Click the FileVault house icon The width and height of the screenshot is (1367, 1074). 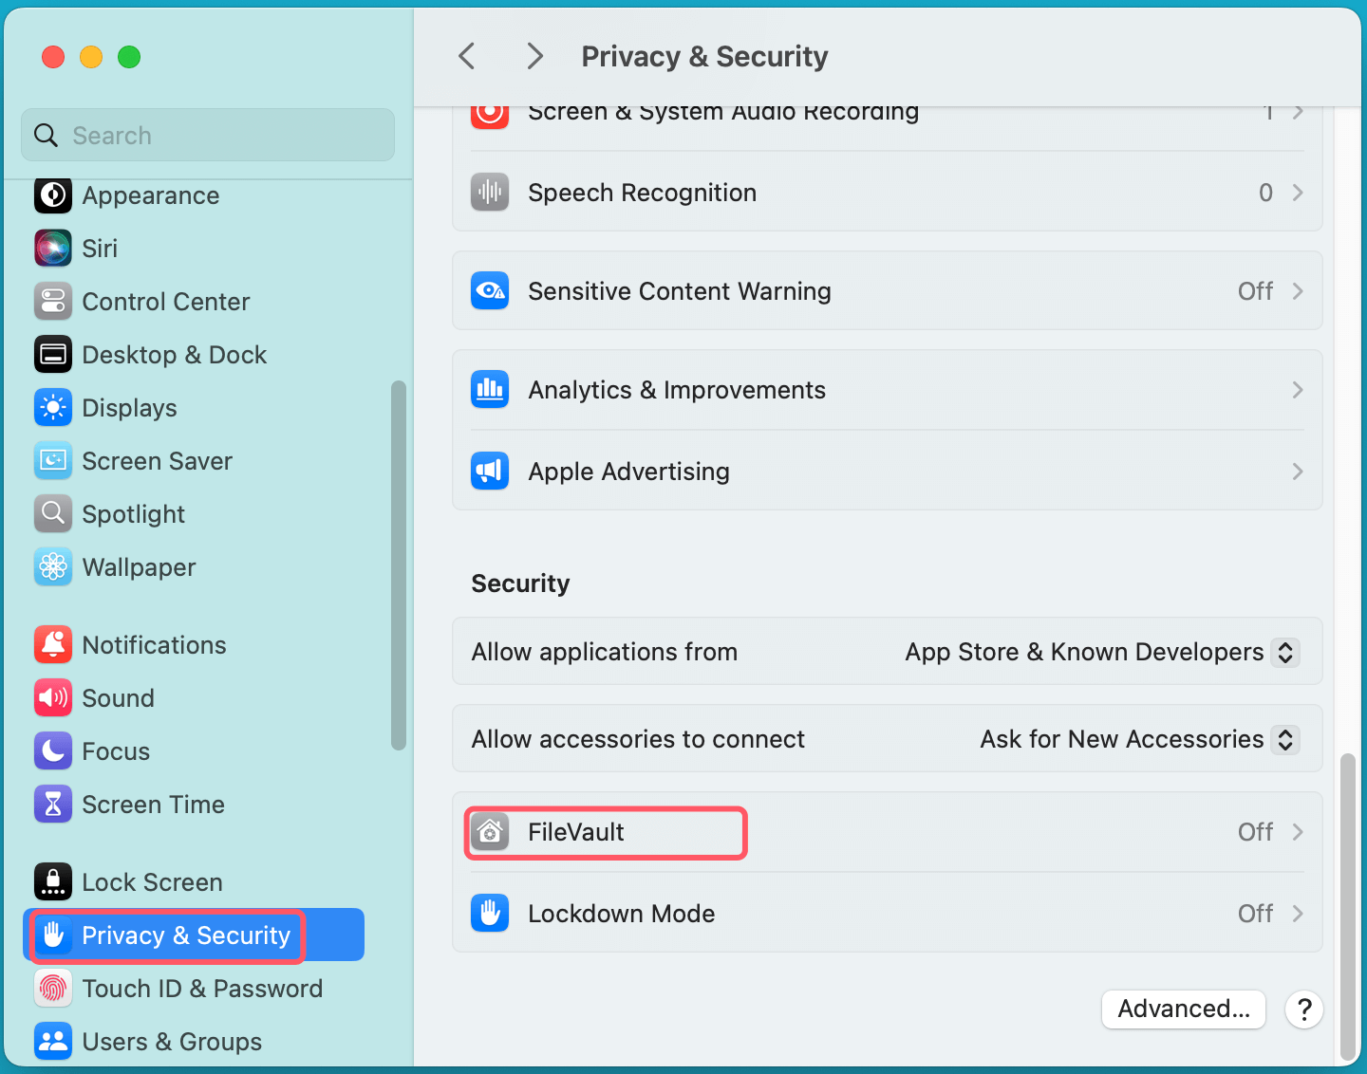pos(490,832)
